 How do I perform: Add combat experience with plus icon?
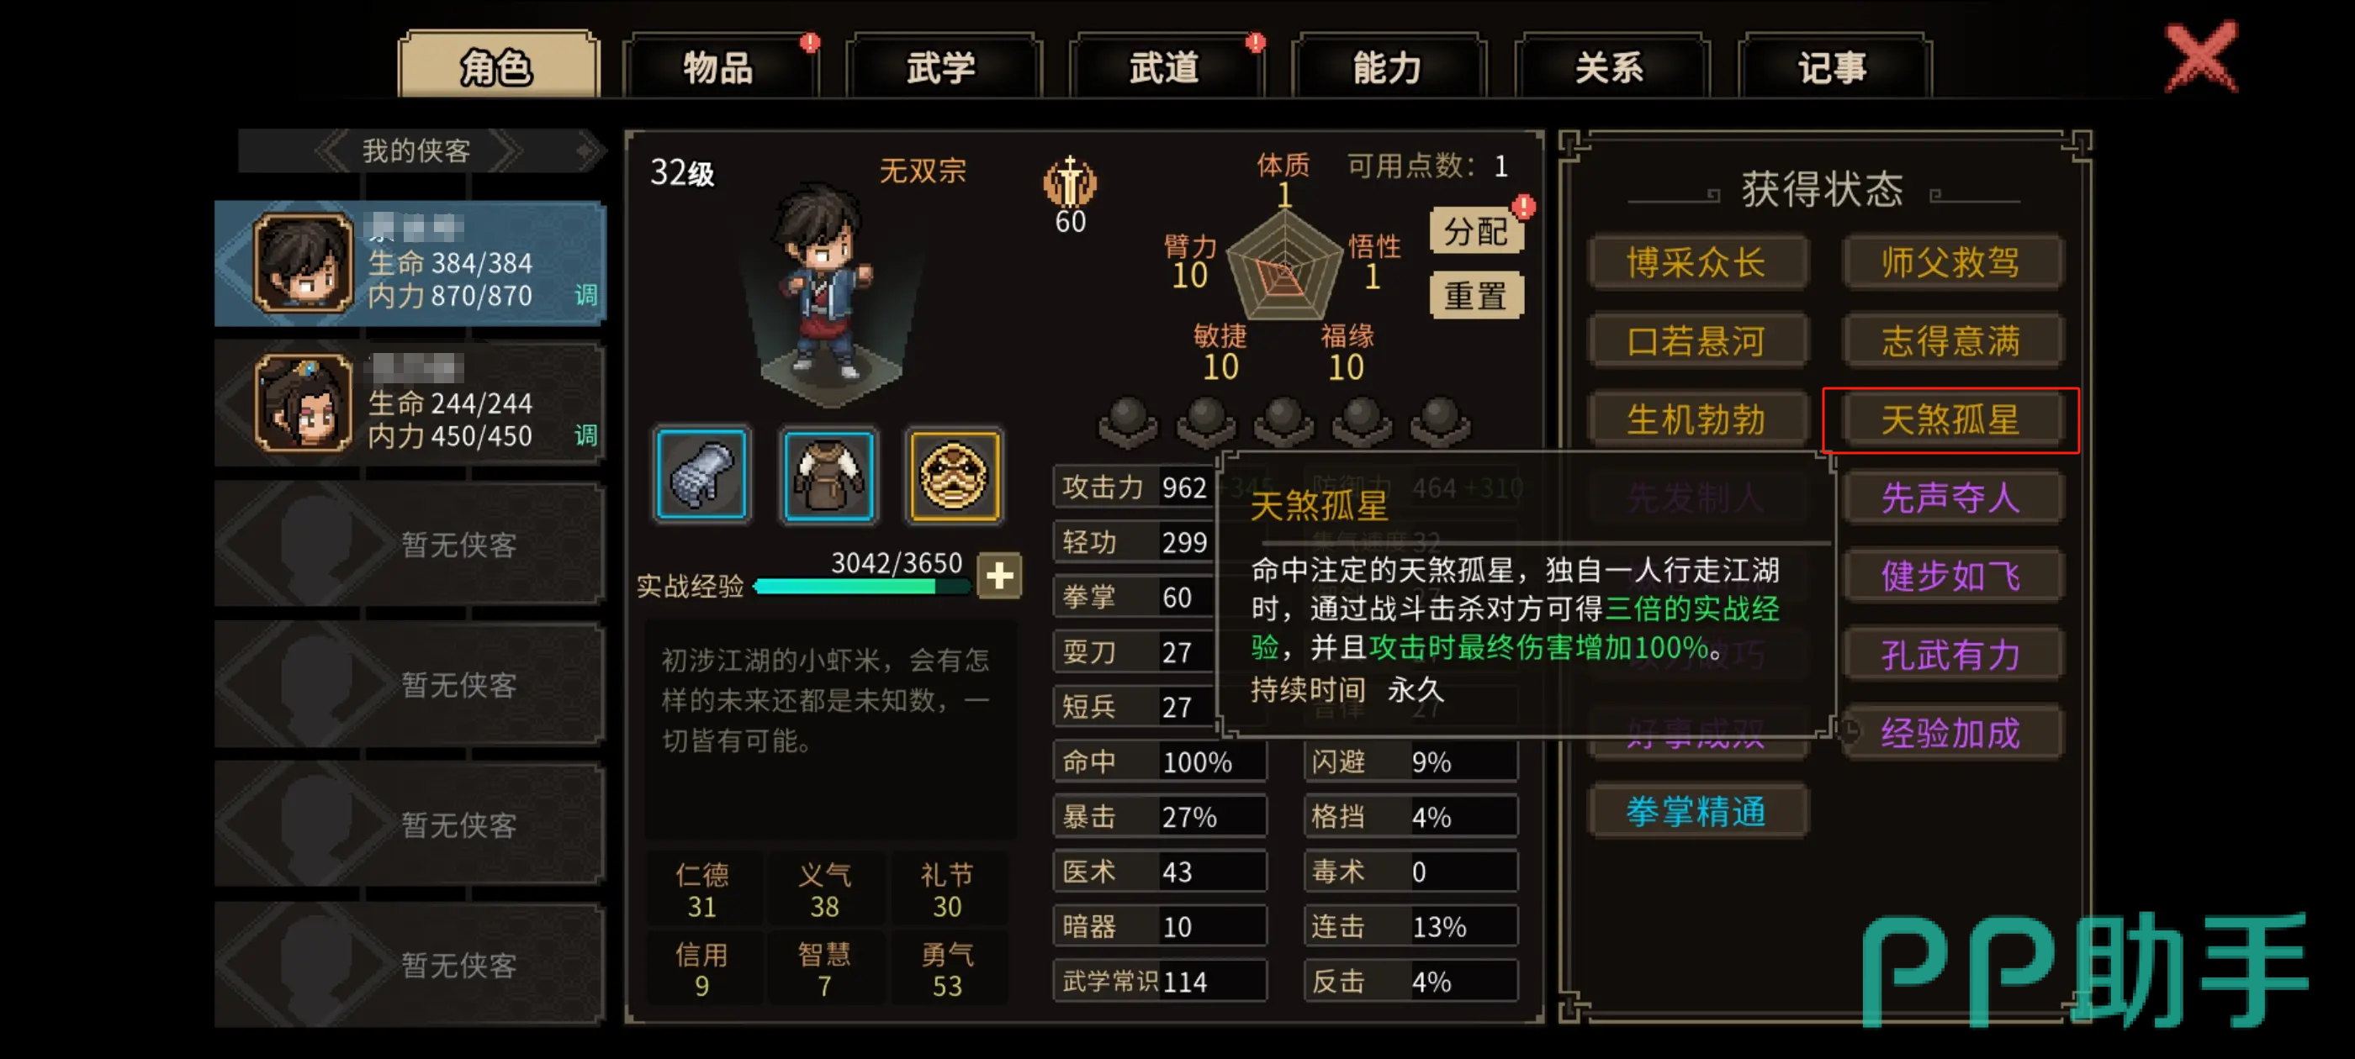point(998,576)
